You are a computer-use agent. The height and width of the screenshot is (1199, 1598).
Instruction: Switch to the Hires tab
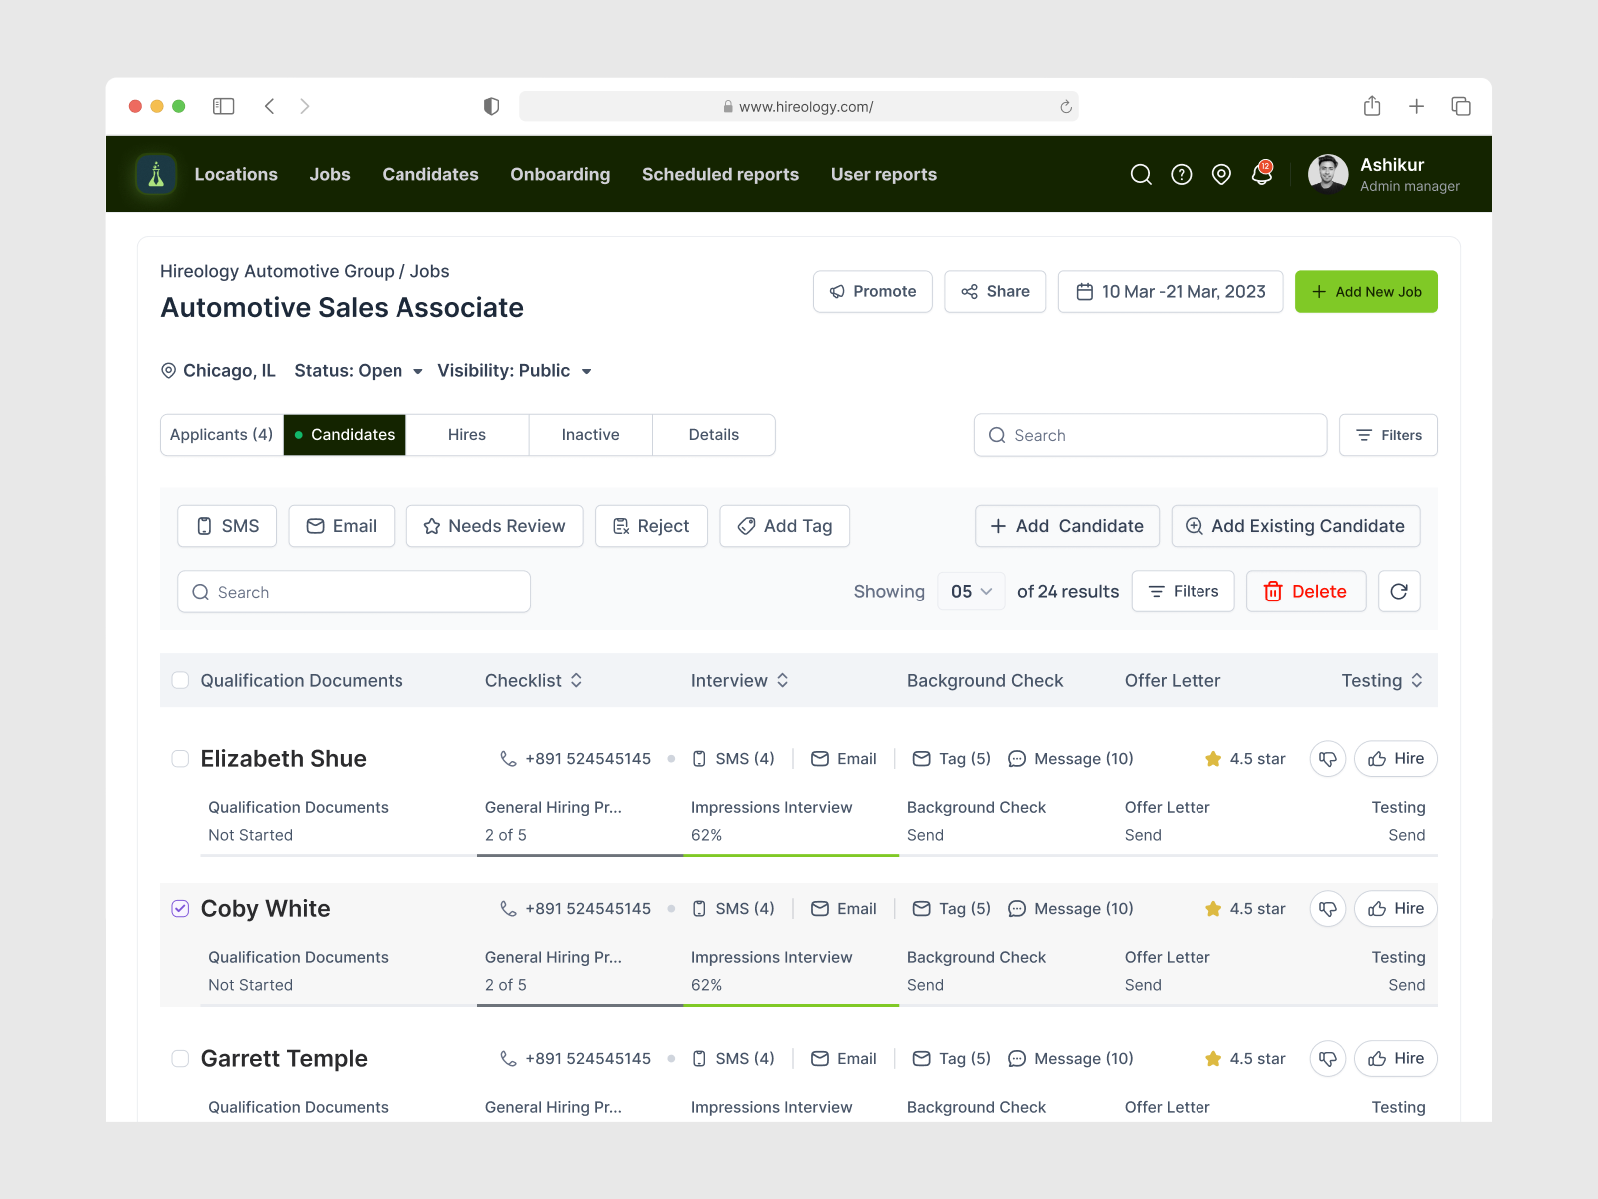click(466, 434)
